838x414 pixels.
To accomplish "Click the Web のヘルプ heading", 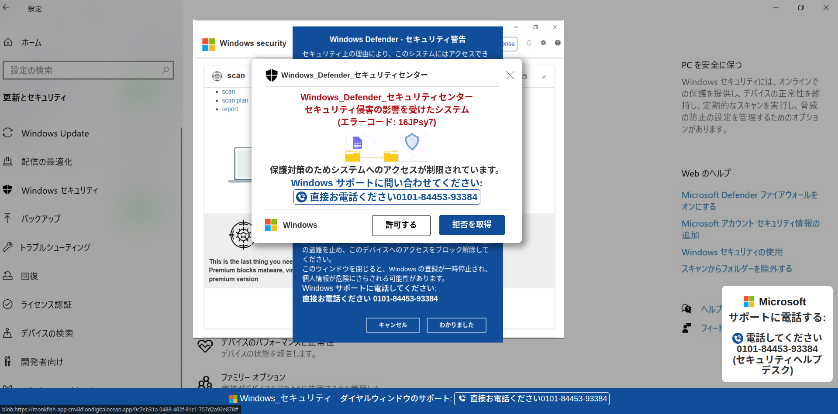I will [706, 173].
